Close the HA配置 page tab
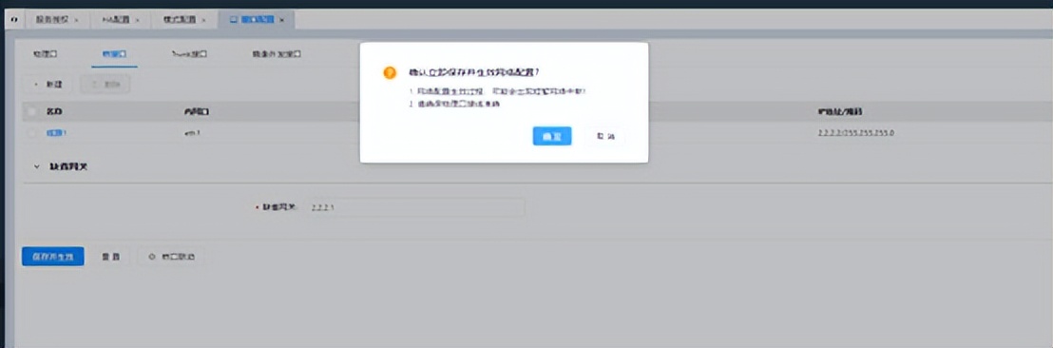 [x=137, y=20]
